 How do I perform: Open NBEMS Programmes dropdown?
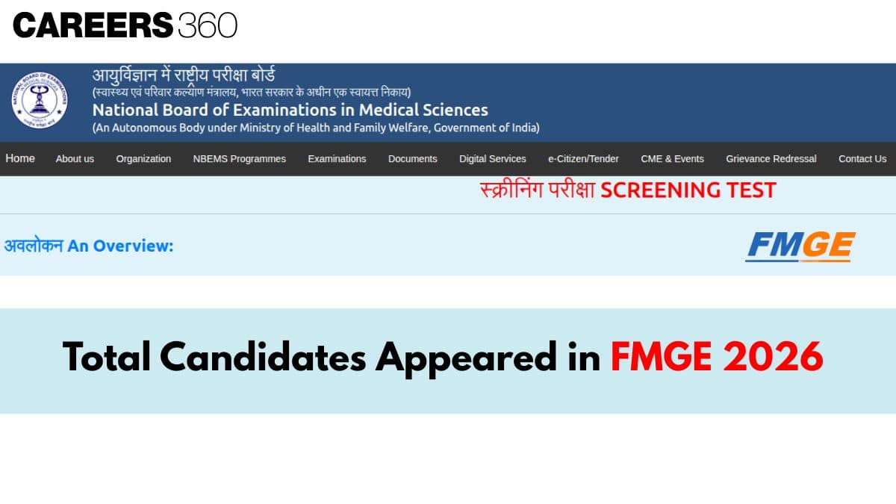(x=238, y=159)
